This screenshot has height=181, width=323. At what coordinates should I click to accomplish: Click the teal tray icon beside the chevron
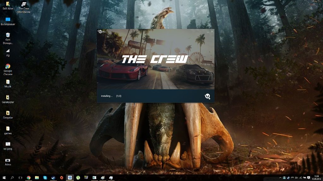284,178
